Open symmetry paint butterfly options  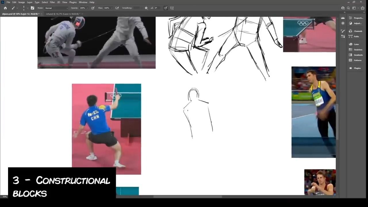coord(172,8)
